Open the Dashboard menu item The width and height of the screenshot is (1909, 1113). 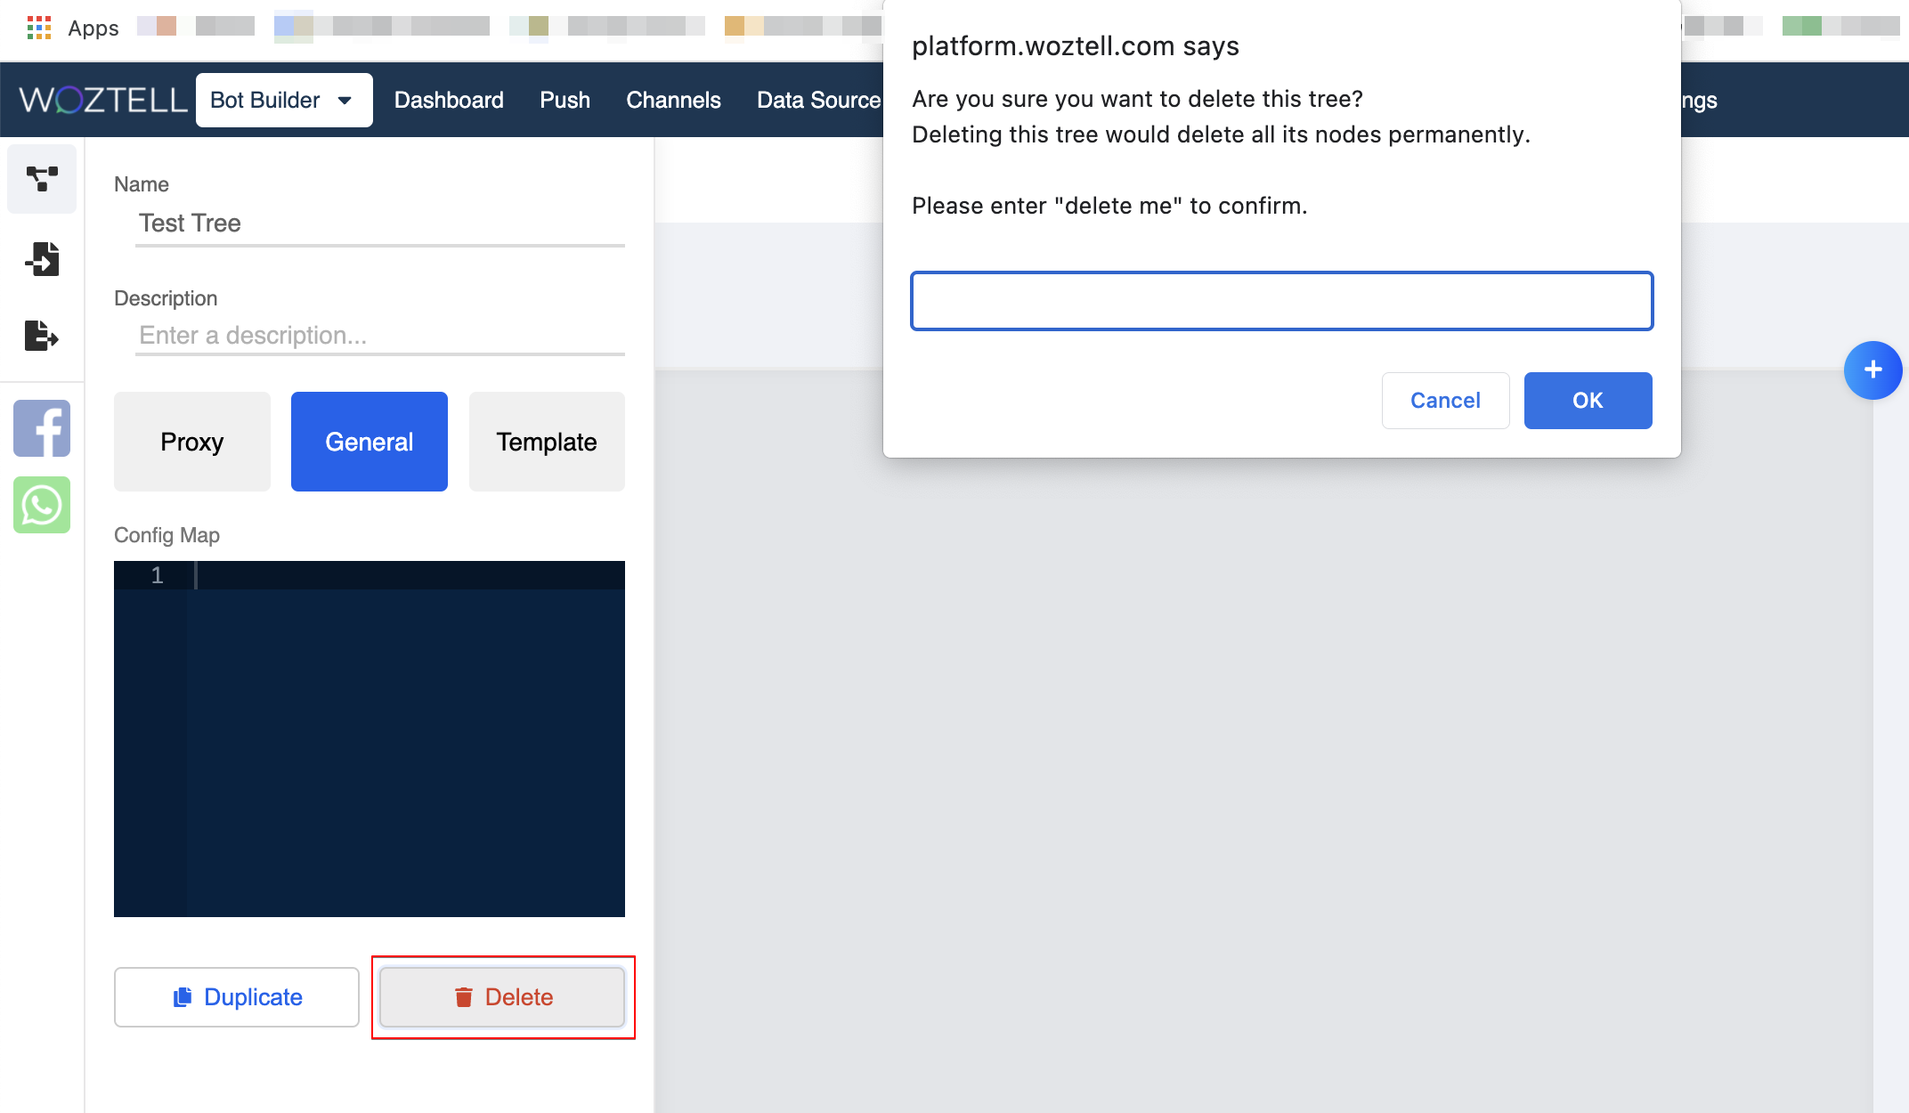point(449,100)
